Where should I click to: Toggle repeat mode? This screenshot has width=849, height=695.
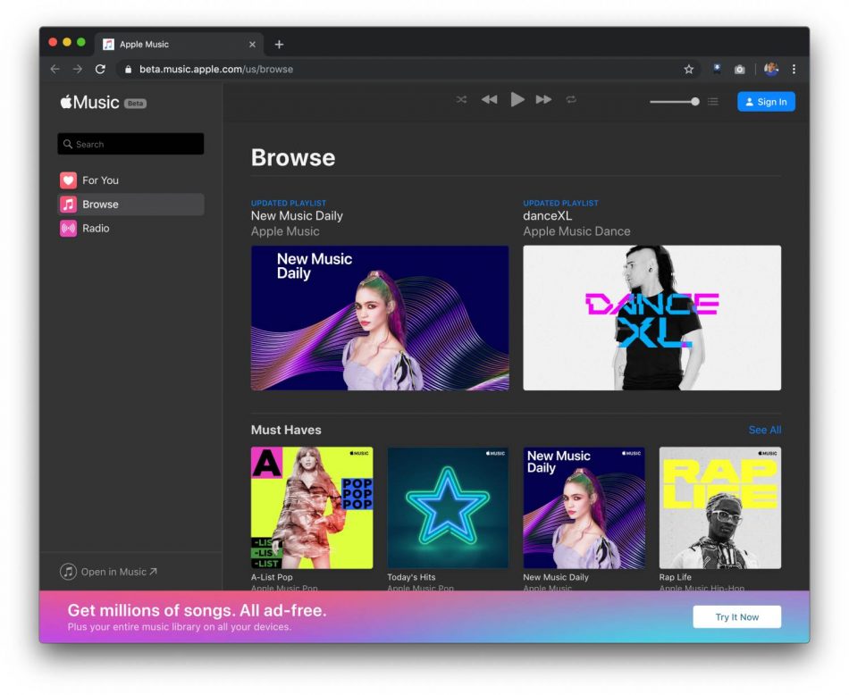tap(571, 99)
